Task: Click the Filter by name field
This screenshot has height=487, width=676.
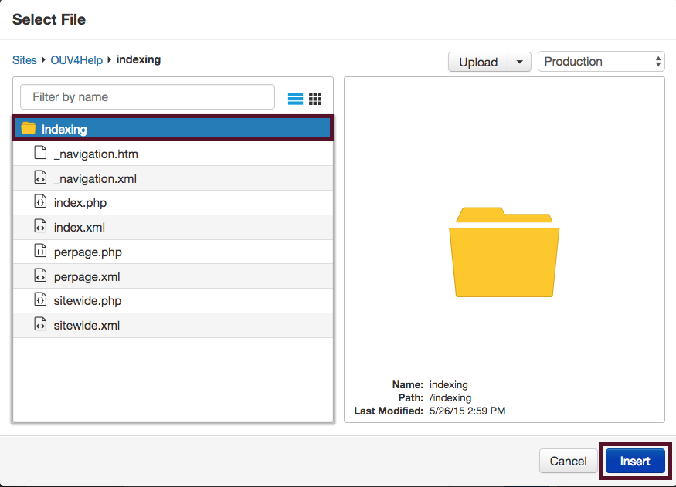Action: coord(148,97)
